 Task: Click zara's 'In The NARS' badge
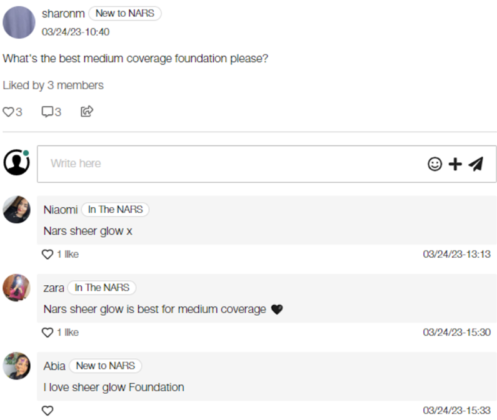pos(102,288)
